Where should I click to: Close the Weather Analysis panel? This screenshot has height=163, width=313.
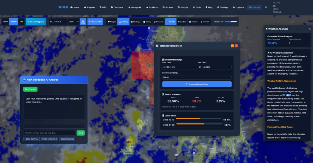point(310,29)
